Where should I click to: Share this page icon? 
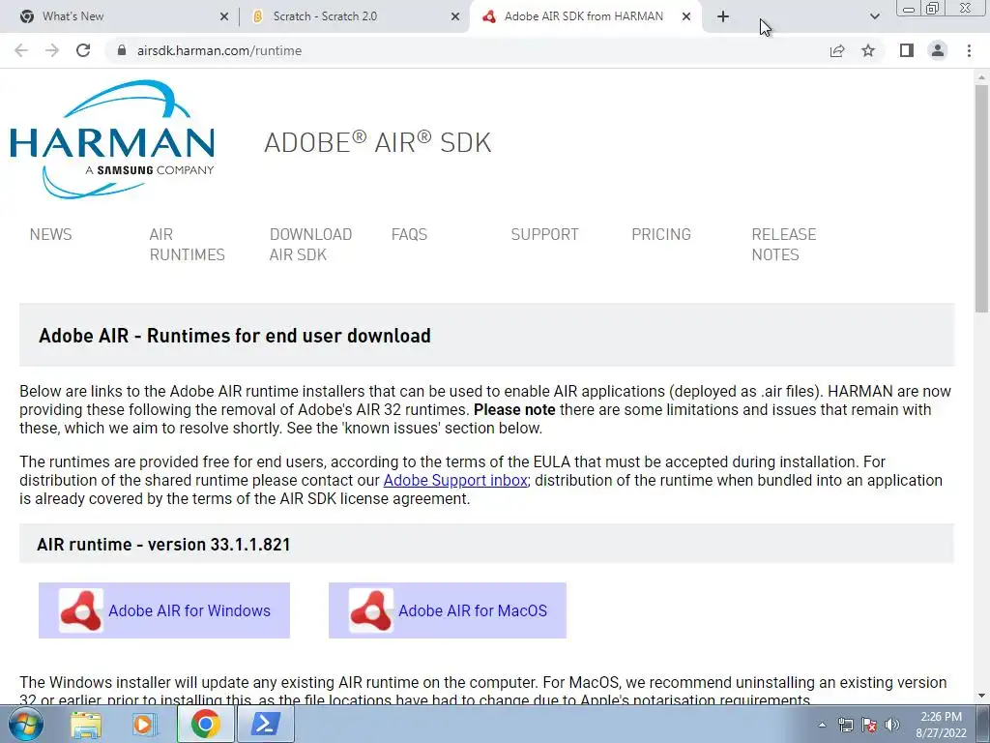pos(837,50)
